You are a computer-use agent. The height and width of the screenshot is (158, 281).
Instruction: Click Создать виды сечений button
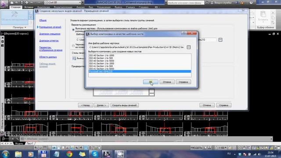(x=124, y=105)
